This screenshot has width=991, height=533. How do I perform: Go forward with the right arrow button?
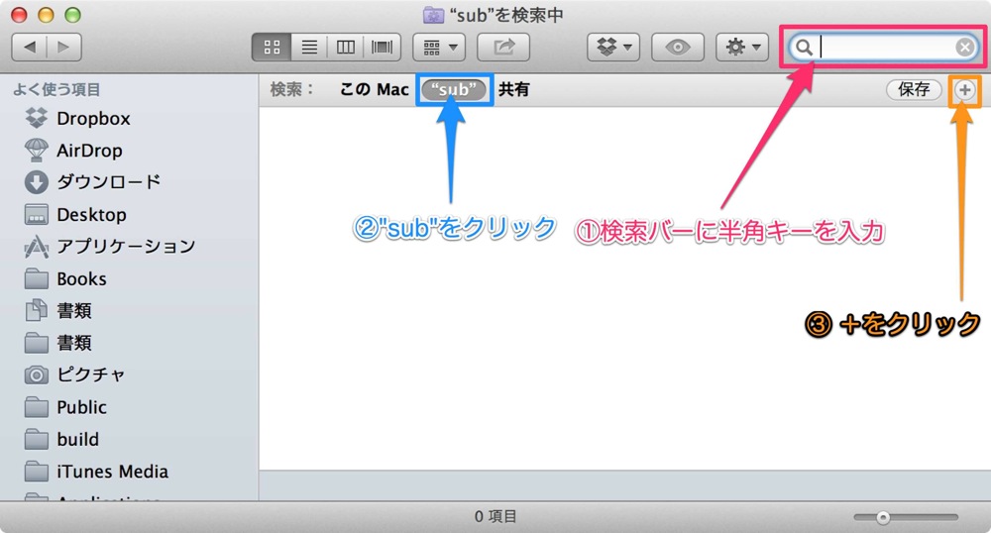pos(63,47)
